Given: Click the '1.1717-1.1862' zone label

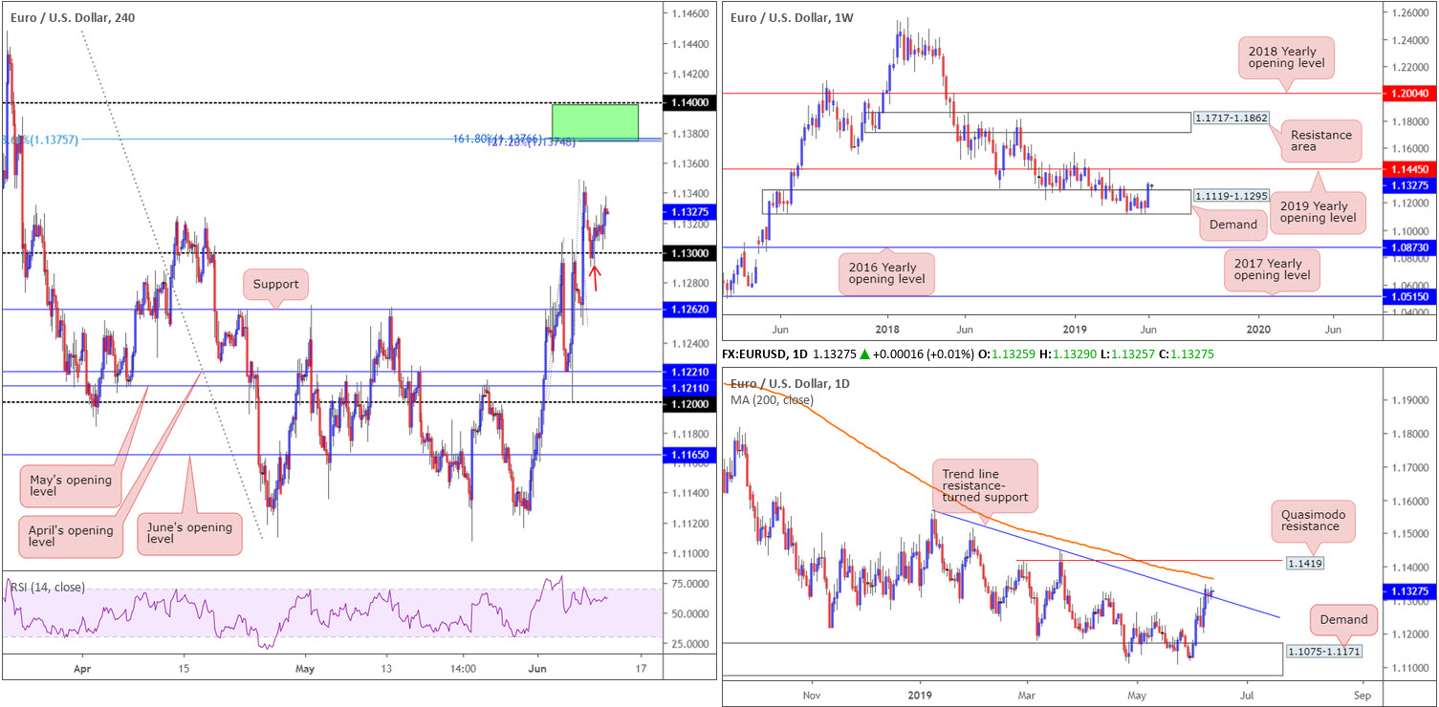Looking at the screenshot, I should click(1231, 119).
